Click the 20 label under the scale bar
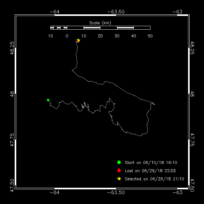This screenshot has height=204, width=204. [100, 36]
